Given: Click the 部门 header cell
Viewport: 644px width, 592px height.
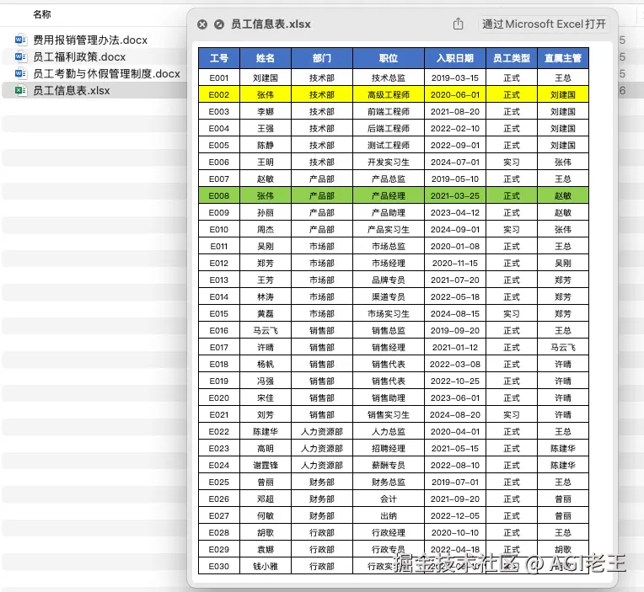Looking at the screenshot, I should point(322,58).
